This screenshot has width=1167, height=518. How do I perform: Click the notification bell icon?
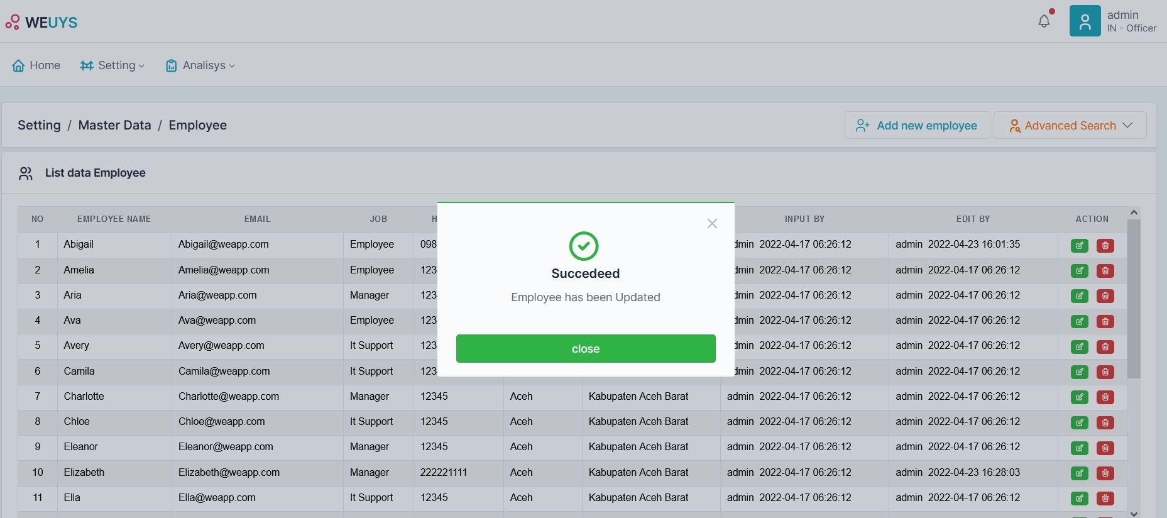[1044, 21]
